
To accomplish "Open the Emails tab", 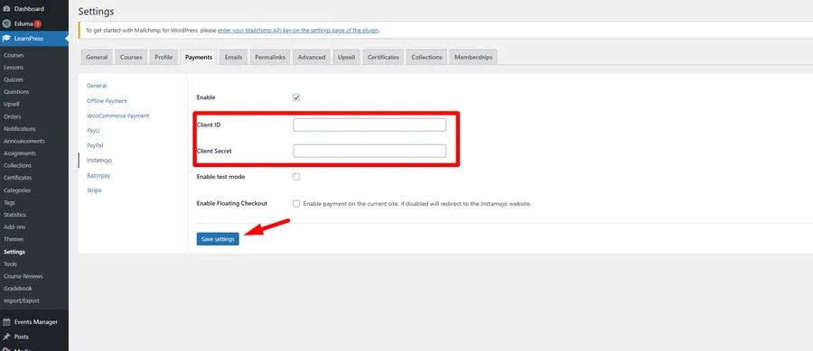I will [233, 57].
